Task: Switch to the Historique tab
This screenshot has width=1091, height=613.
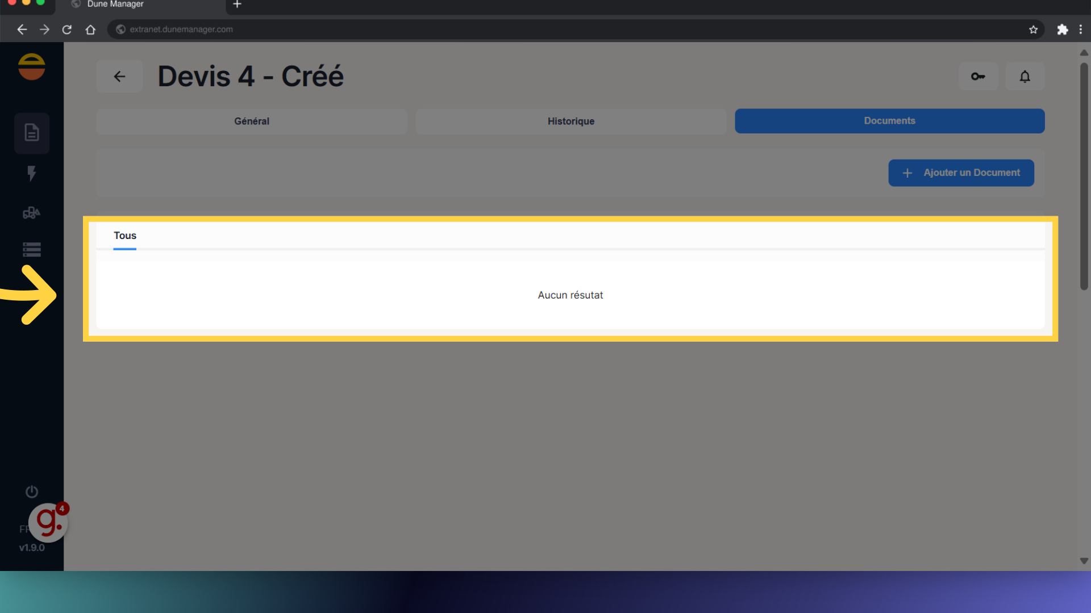Action: click(x=571, y=121)
